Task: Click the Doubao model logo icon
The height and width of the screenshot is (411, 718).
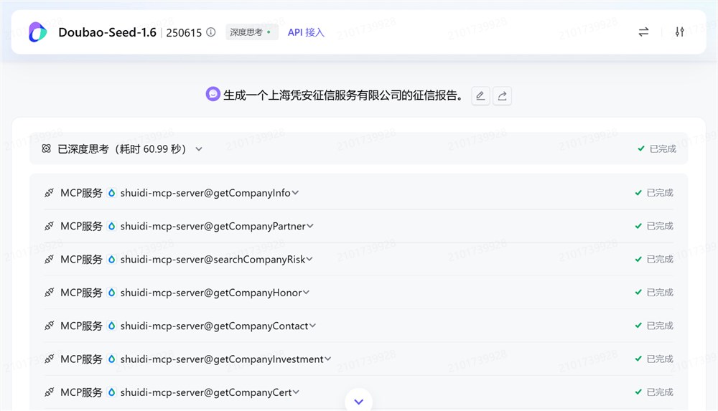Action: [x=37, y=32]
